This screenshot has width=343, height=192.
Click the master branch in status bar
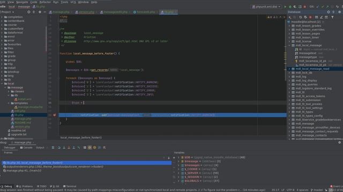pyautogui.click(x=317, y=190)
